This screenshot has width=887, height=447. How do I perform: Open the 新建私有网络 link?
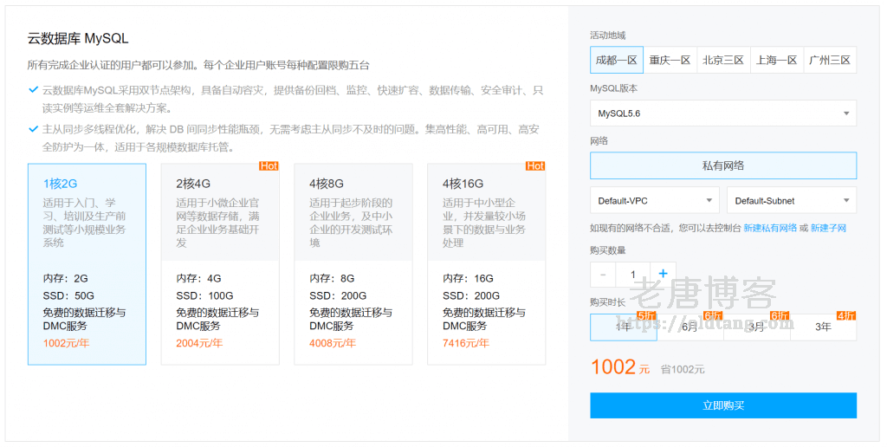pyautogui.click(x=770, y=228)
